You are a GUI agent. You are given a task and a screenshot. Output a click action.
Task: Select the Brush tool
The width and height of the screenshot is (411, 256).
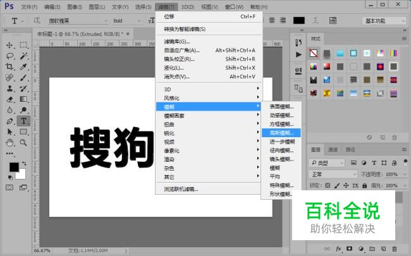(23, 78)
